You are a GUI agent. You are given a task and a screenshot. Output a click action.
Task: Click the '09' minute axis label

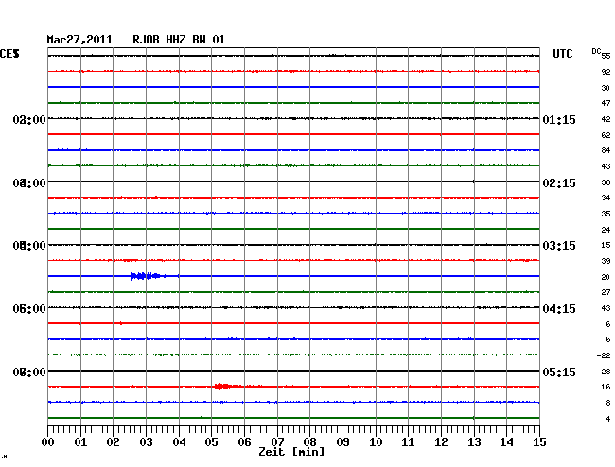(x=343, y=442)
